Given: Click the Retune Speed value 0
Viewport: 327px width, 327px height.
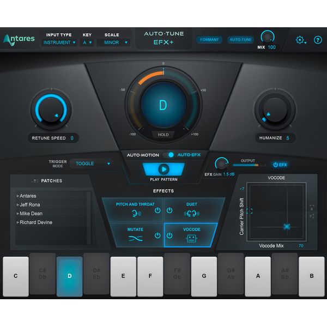Looking at the screenshot, I should [72, 138].
